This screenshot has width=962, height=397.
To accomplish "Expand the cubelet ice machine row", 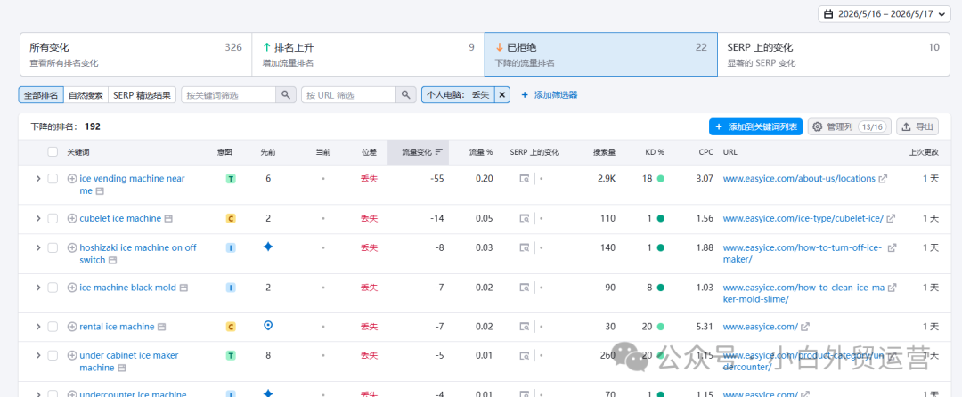I will [x=38, y=218].
